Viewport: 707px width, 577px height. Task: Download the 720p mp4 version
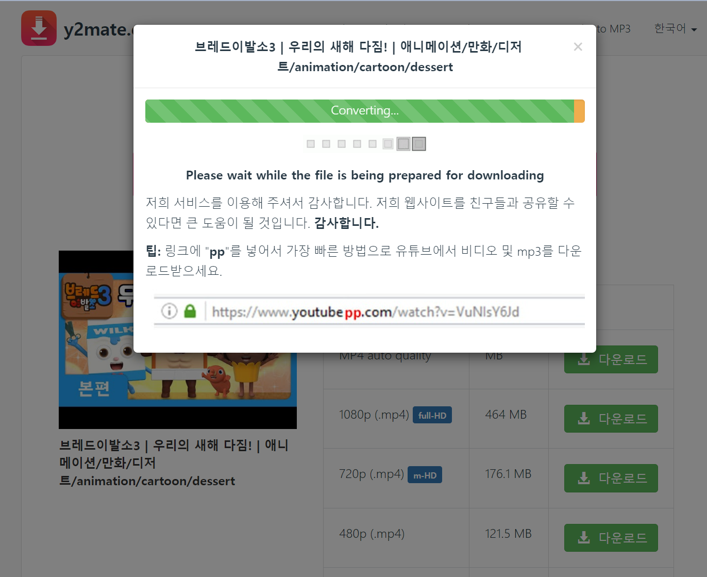[611, 478]
